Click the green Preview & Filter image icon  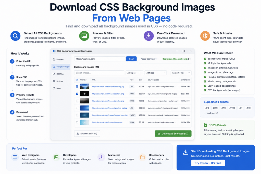coord(84,36)
